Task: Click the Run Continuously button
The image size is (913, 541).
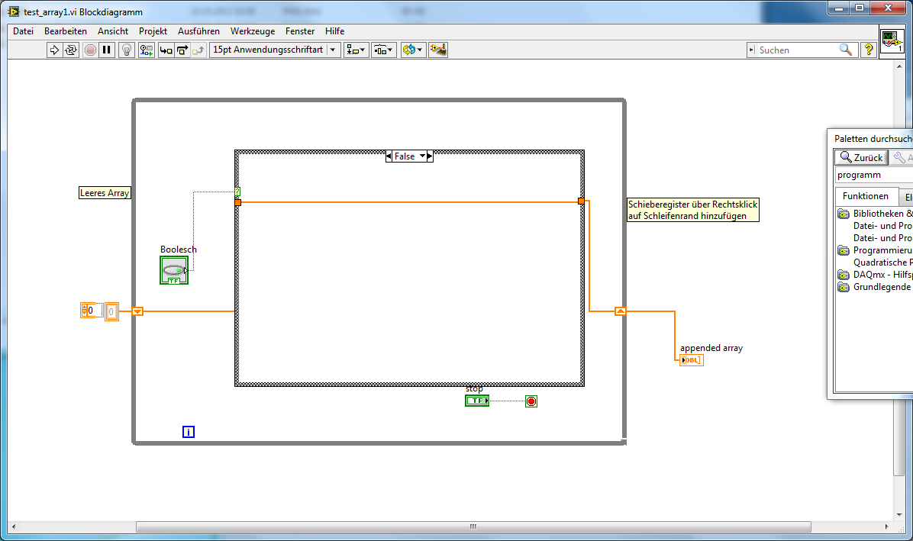Action: point(70,50)
